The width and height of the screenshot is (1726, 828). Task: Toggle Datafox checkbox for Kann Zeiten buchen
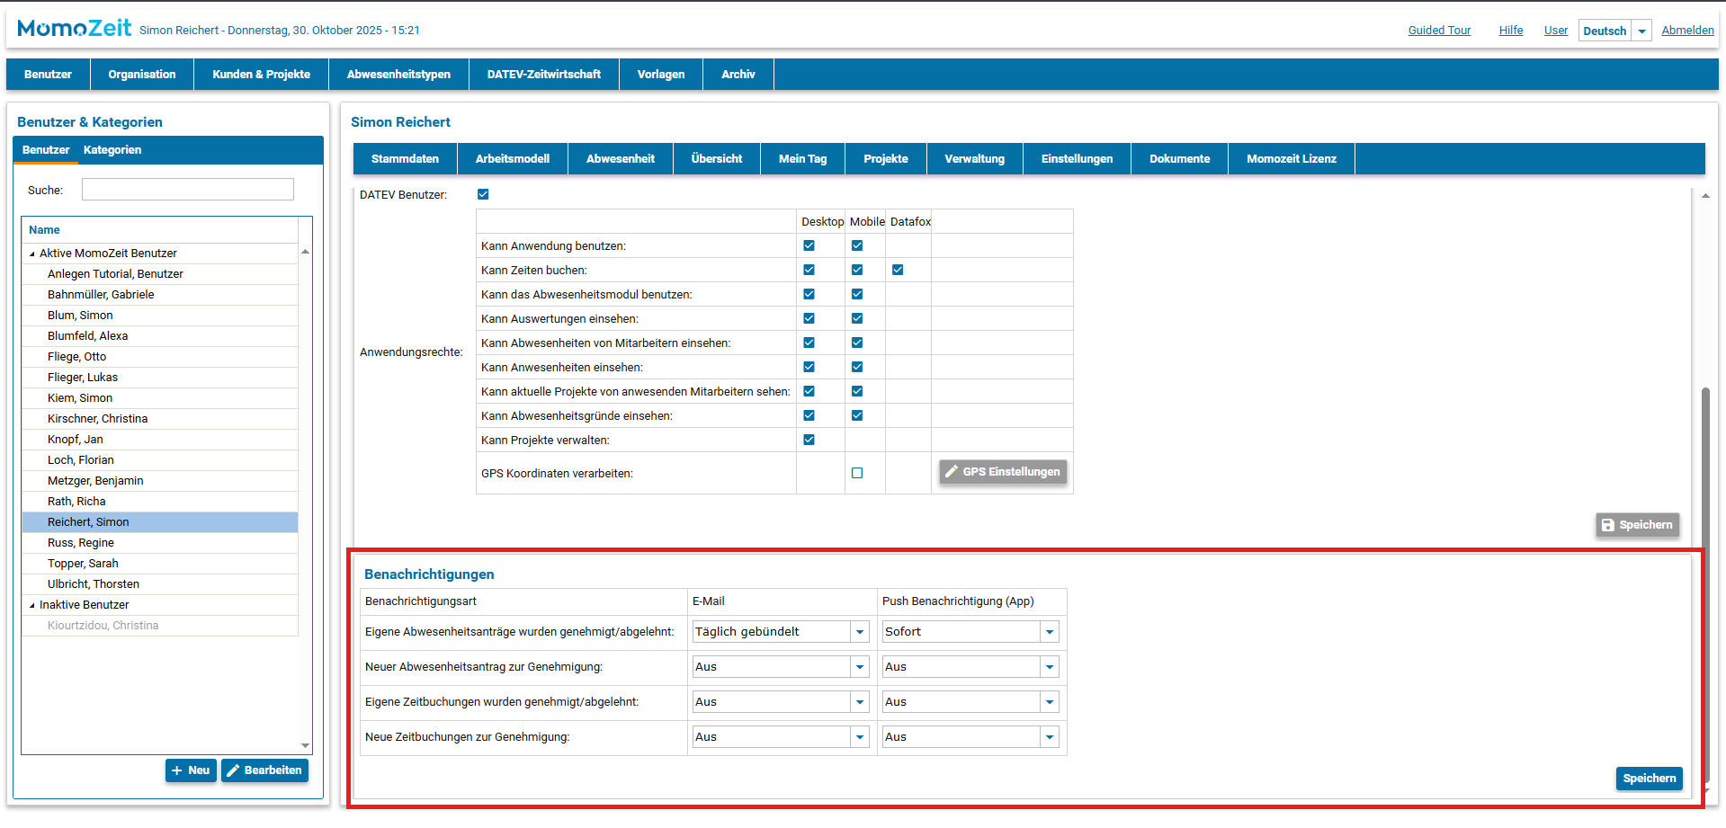[898, 270]
